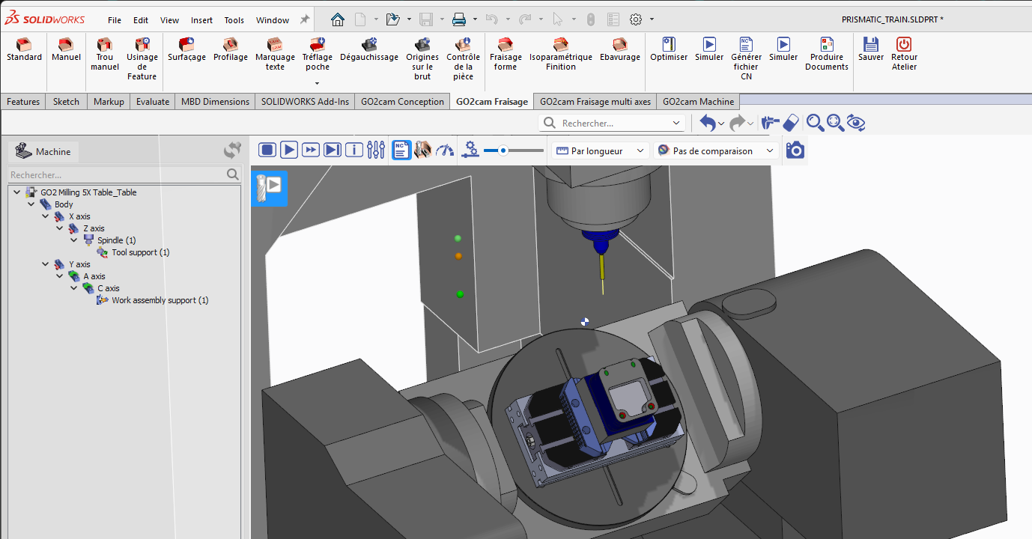Click the Optimiser button

668,49
